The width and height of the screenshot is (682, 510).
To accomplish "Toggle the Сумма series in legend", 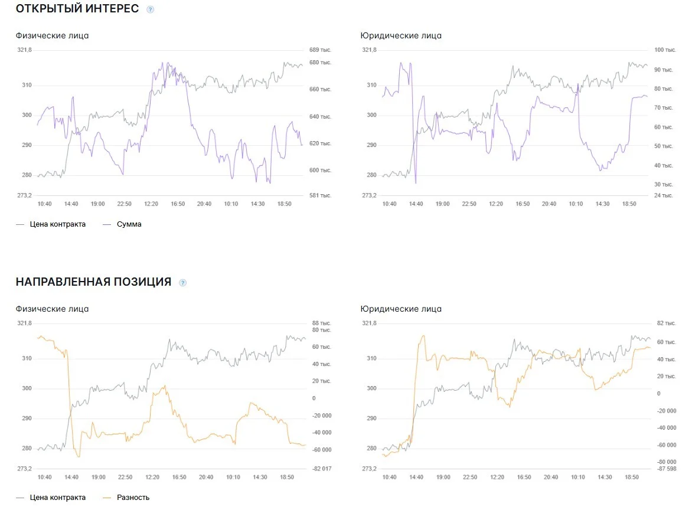I will 129,224.
